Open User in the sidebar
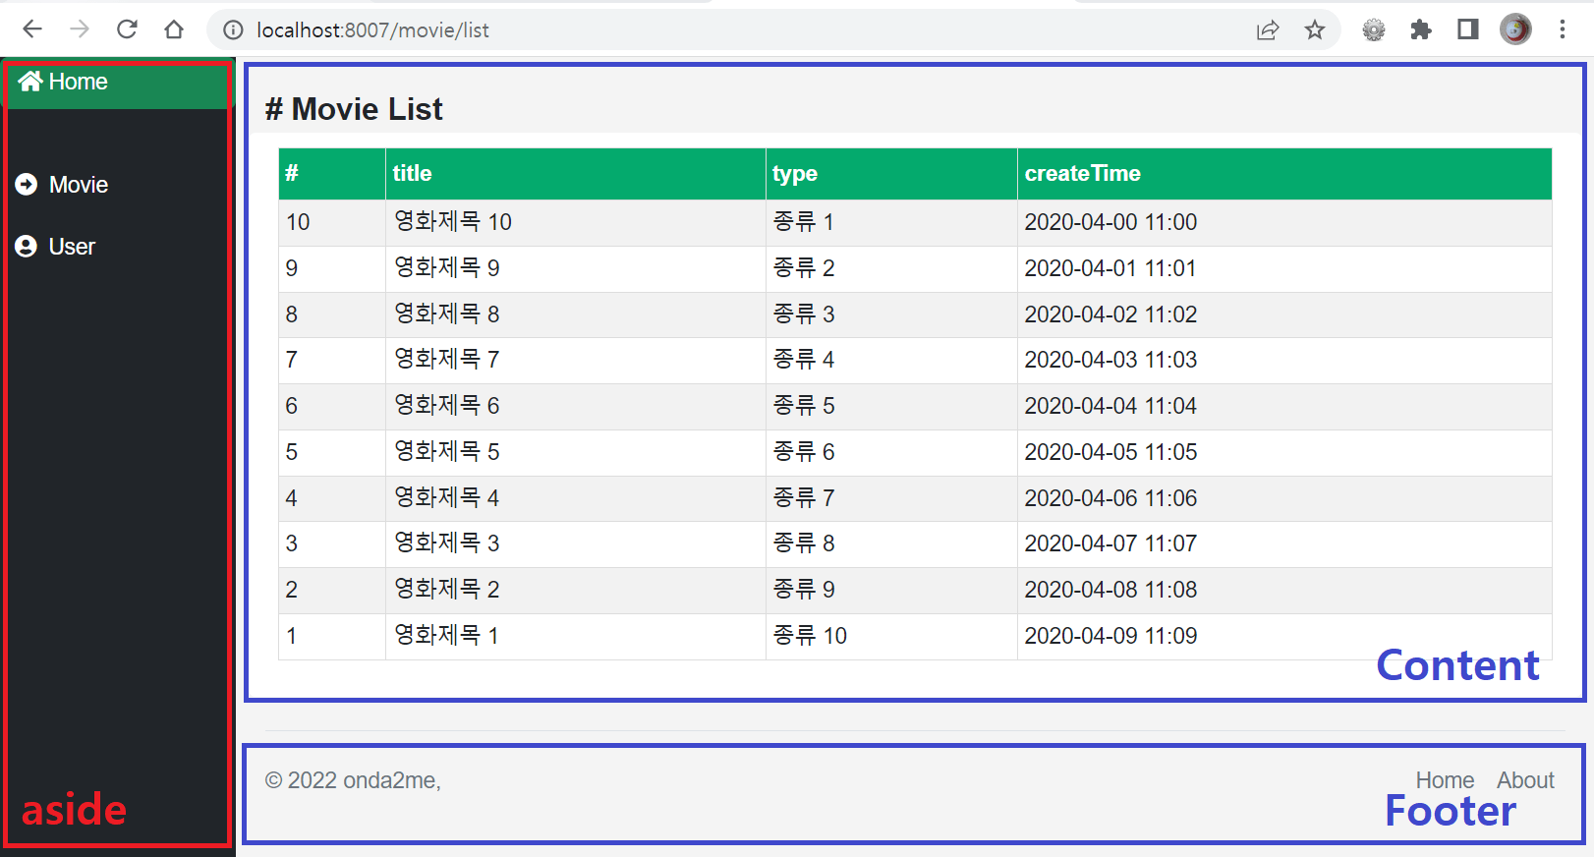The height and width of the screenshot is (857, 1594). 72,247
